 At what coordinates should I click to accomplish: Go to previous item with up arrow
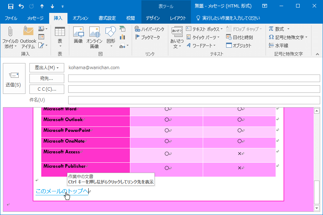click(42, 6)
